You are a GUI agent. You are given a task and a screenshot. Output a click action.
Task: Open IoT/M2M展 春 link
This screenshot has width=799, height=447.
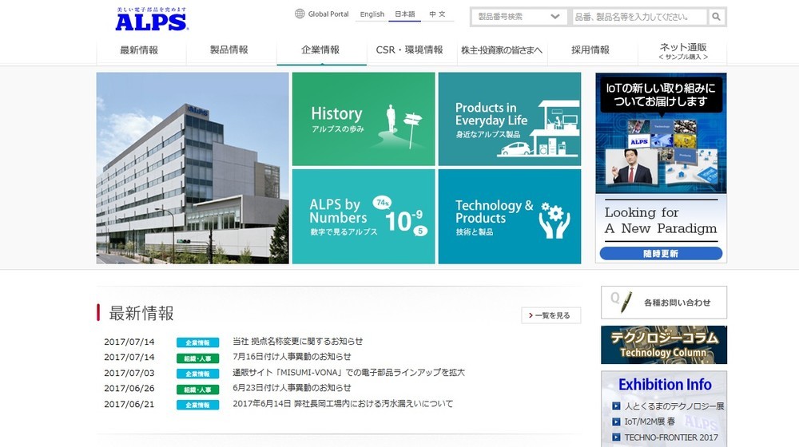650,421
